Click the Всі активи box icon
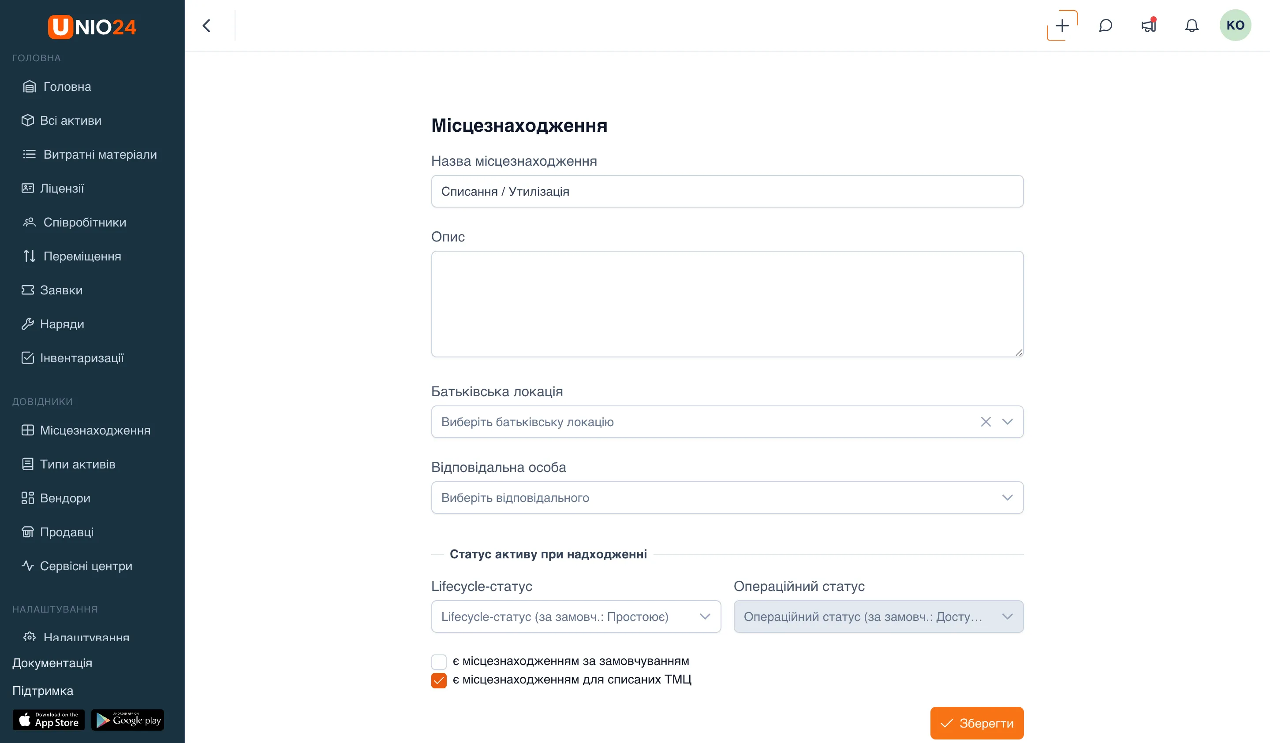The image size is (1270, 743). [x=28, y=120]
